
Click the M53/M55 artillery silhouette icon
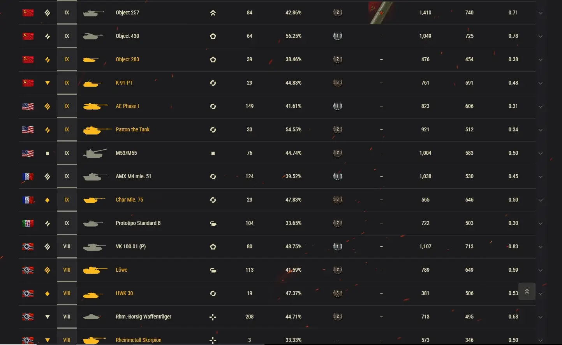[x=95, y=153]
